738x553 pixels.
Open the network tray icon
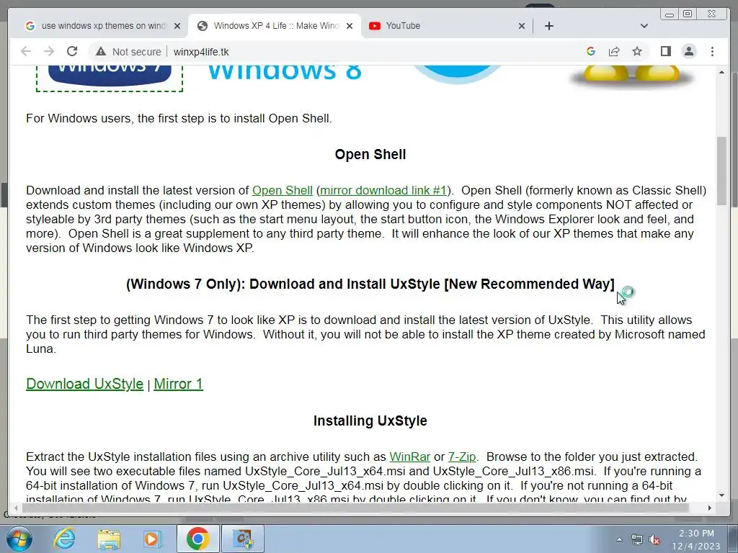637,539
